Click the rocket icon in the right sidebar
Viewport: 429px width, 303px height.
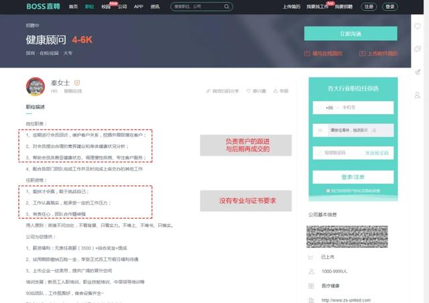coord(417,72)
